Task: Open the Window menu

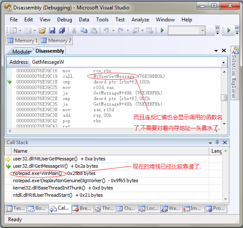Action: (x=165, y=20)
